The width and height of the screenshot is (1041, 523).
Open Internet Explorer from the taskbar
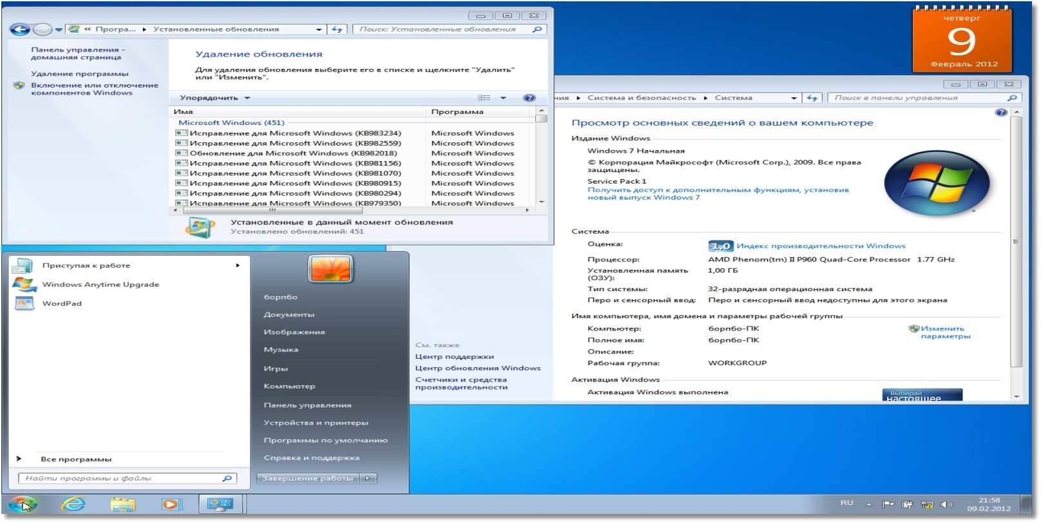[x=73, y=504]
